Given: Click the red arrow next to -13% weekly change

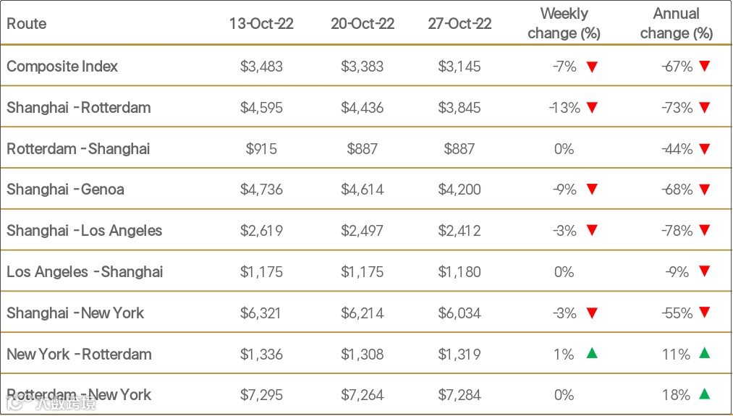Looking at the screenshot, I should point(592,108).
